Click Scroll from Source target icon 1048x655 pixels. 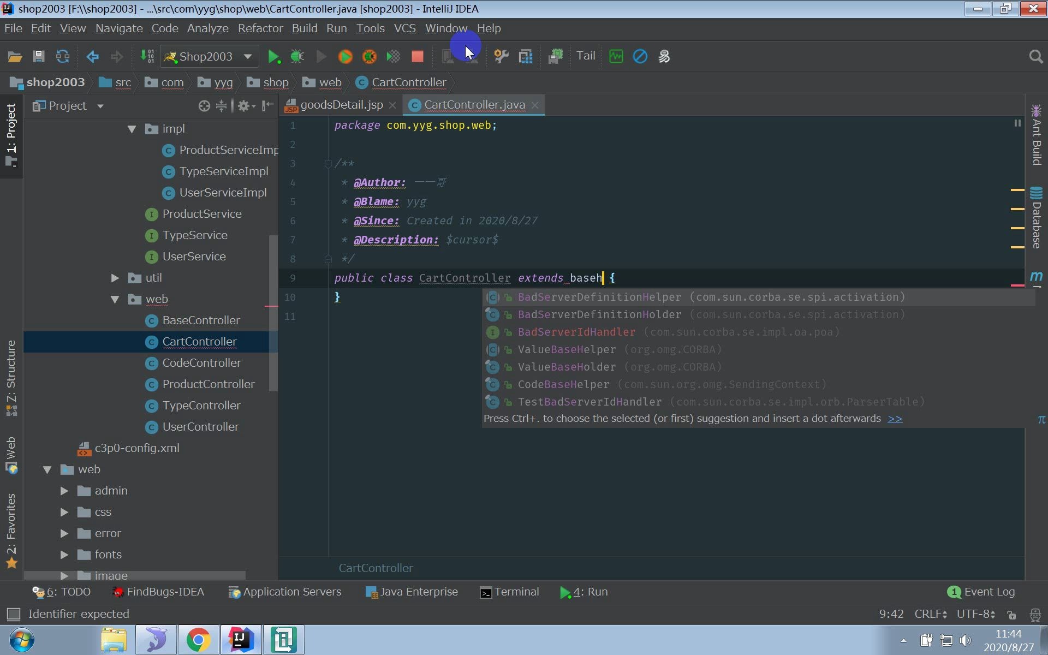(x=204, y=106)
